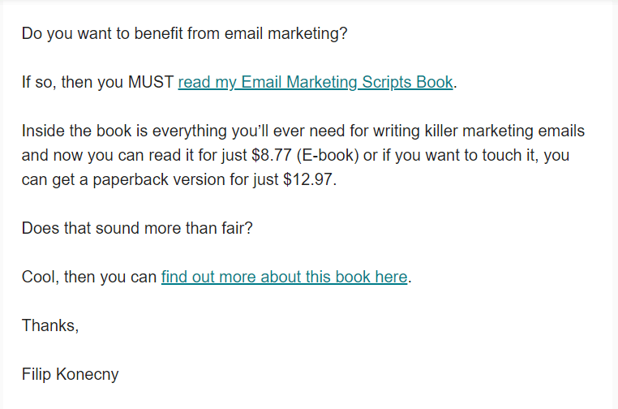Click the opening question about email marketing
Viewport: 618px width, 409px height.
point(184,33)
